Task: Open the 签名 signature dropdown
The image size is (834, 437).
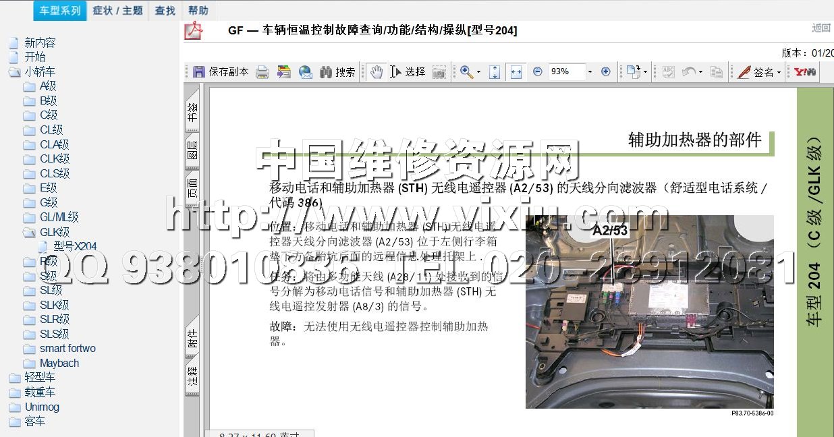Action: click(760, 71)
